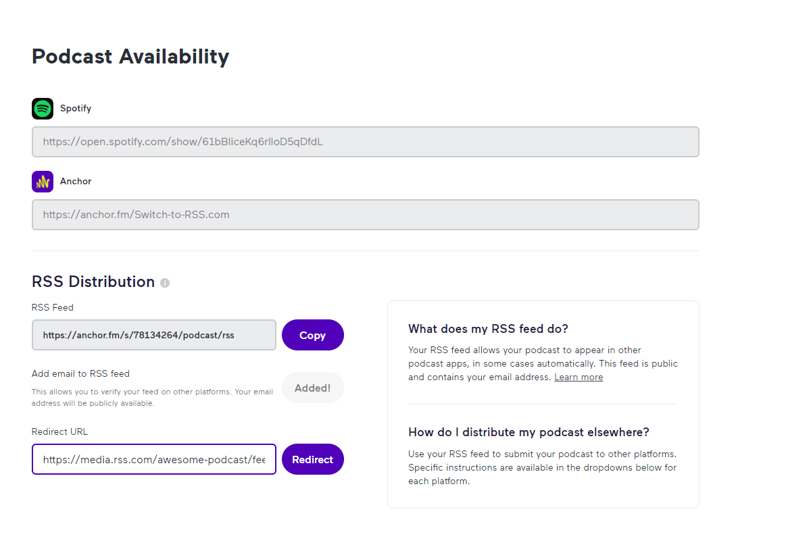
Task: Click the Spotify show URL field
Action: [x=365, y=142]
